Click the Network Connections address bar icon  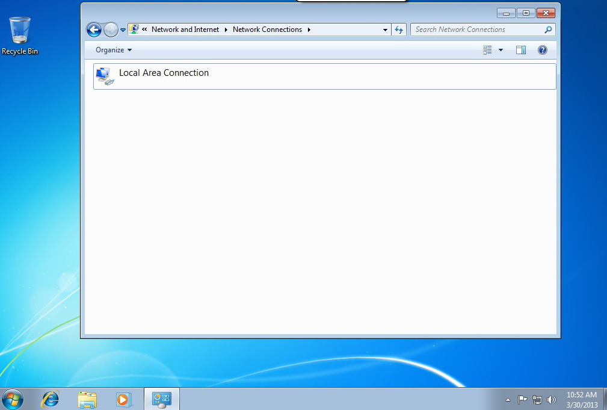pyautogui.click(x=134, y=29)
